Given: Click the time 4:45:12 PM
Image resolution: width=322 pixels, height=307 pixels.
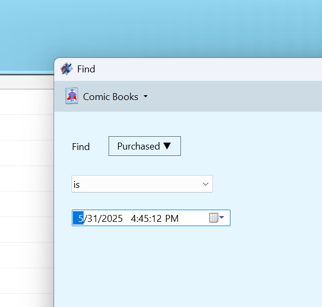Looking at the screenshot, I should click(155, 219).
